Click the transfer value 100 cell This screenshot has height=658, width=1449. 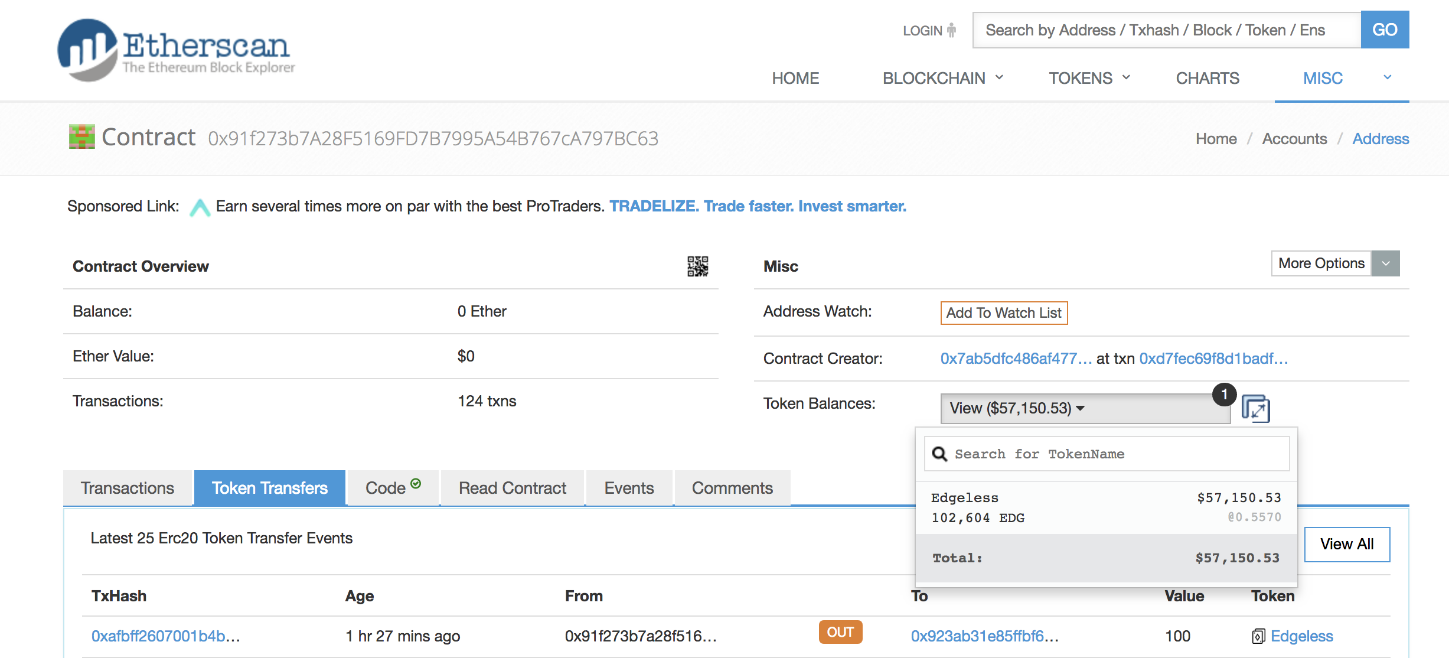click(x=1177, y=636)
